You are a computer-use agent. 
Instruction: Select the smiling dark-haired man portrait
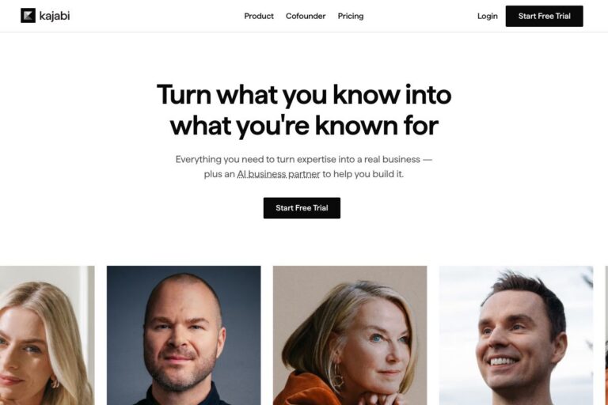click(x=516, y=335)
